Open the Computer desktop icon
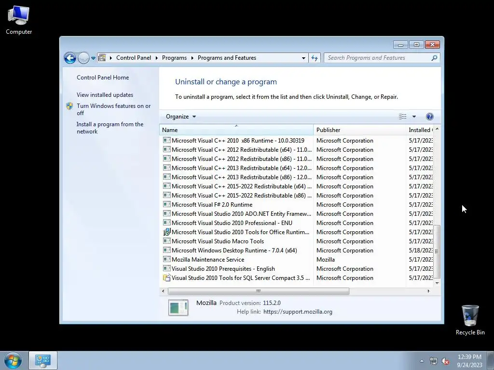494x370 pixels. click(x=19, y=20)
